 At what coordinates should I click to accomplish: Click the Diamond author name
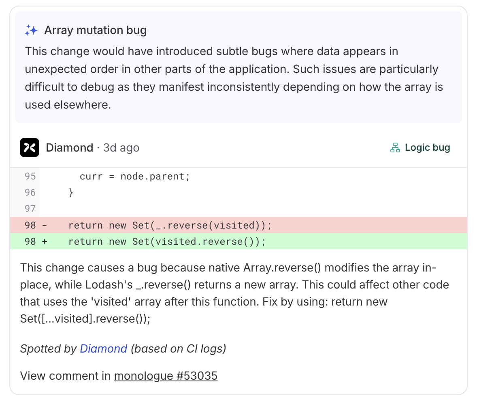coord(70,148)
